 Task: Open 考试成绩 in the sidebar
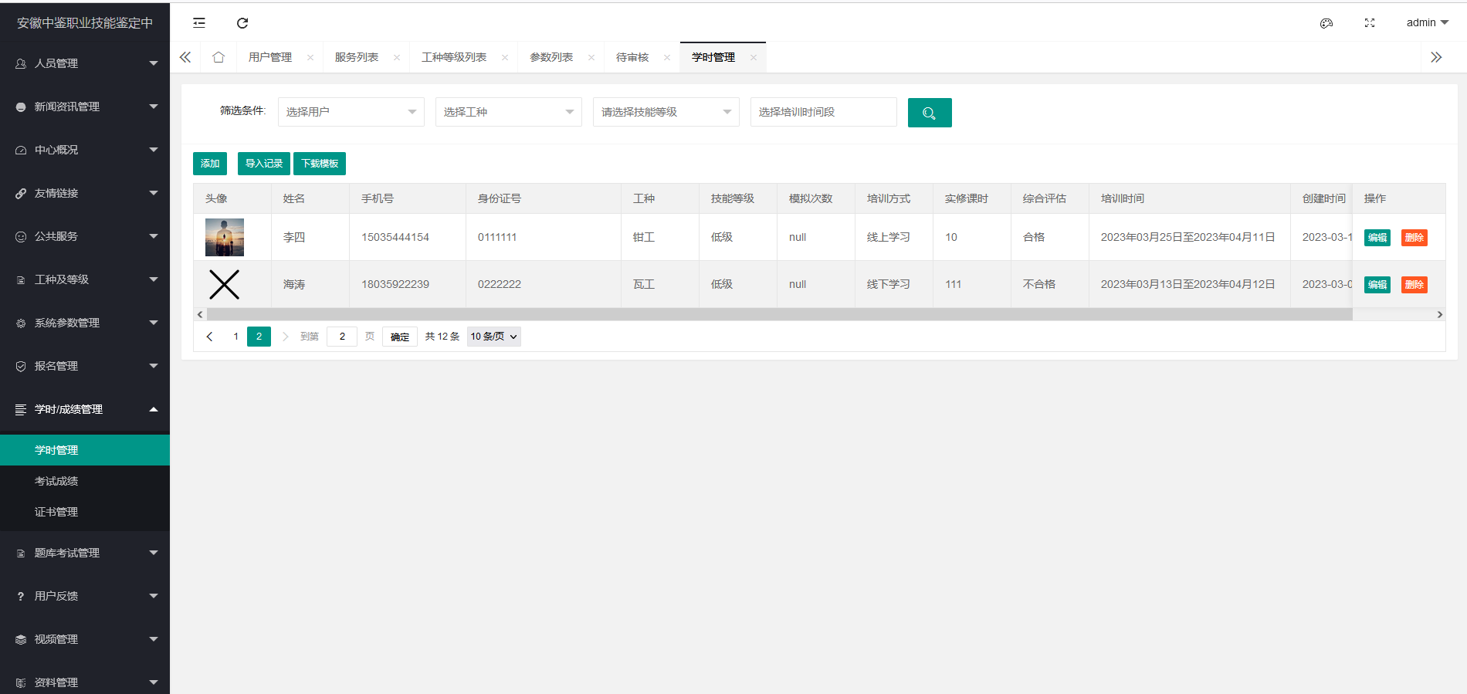point(85,481)
